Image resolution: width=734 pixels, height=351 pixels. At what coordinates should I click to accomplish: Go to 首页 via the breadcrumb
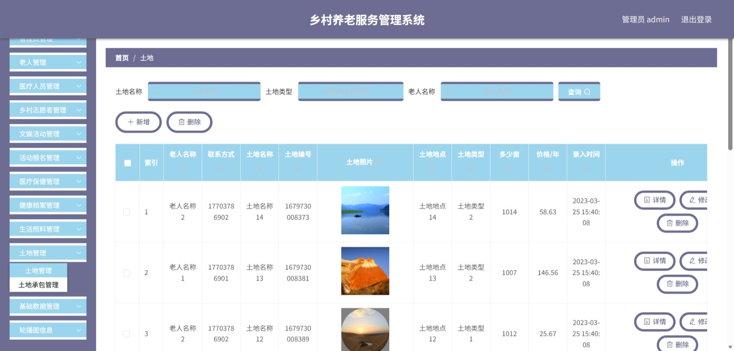point(122,58)
